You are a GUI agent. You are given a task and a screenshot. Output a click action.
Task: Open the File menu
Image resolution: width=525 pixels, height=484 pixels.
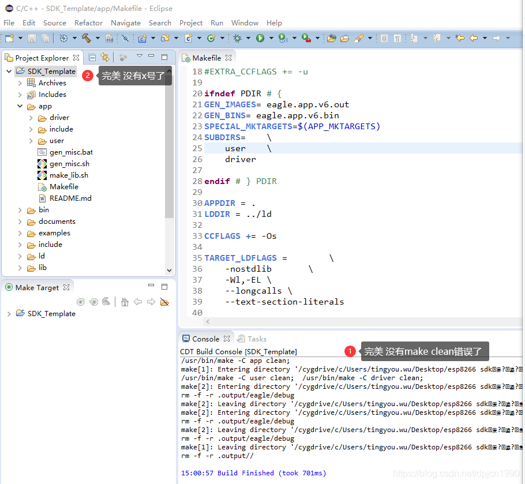tap(9, 22)
